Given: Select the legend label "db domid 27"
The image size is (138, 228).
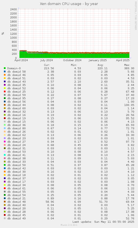Looking at the screenshot, I should 16,142.
